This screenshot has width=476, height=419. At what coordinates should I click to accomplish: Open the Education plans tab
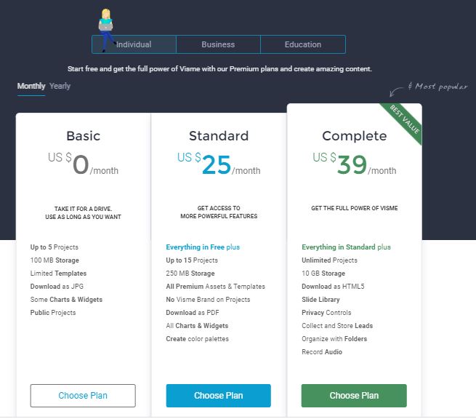click(303, 44)
